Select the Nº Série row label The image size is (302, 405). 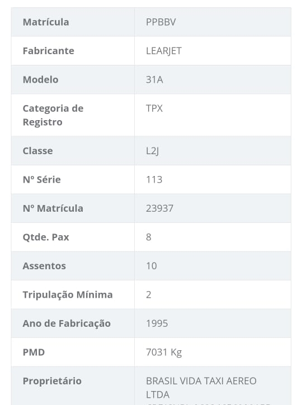point(42,179)
